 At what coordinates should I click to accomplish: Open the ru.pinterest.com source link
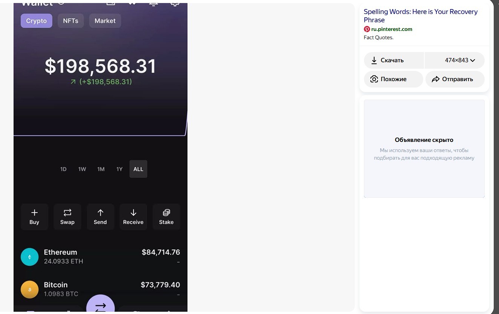pyautogui.click(x=392, y=29)
